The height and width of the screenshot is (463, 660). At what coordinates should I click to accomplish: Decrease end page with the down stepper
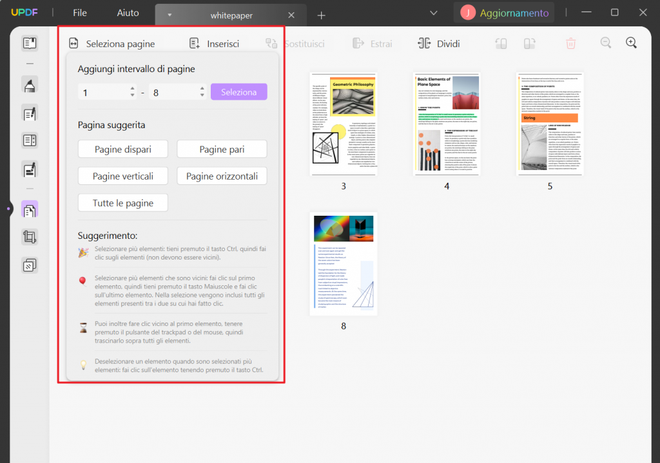[202, 95]
